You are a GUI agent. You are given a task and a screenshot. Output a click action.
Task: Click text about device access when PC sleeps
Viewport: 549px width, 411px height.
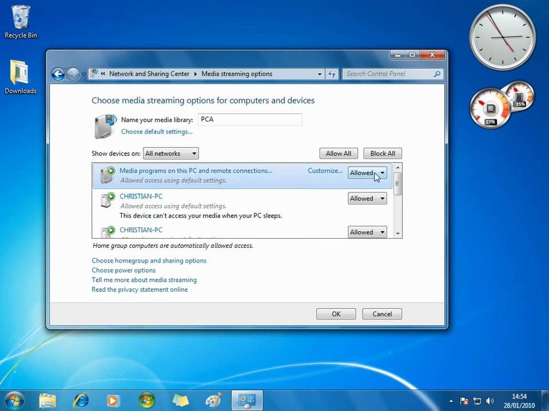tap(201, 216)
